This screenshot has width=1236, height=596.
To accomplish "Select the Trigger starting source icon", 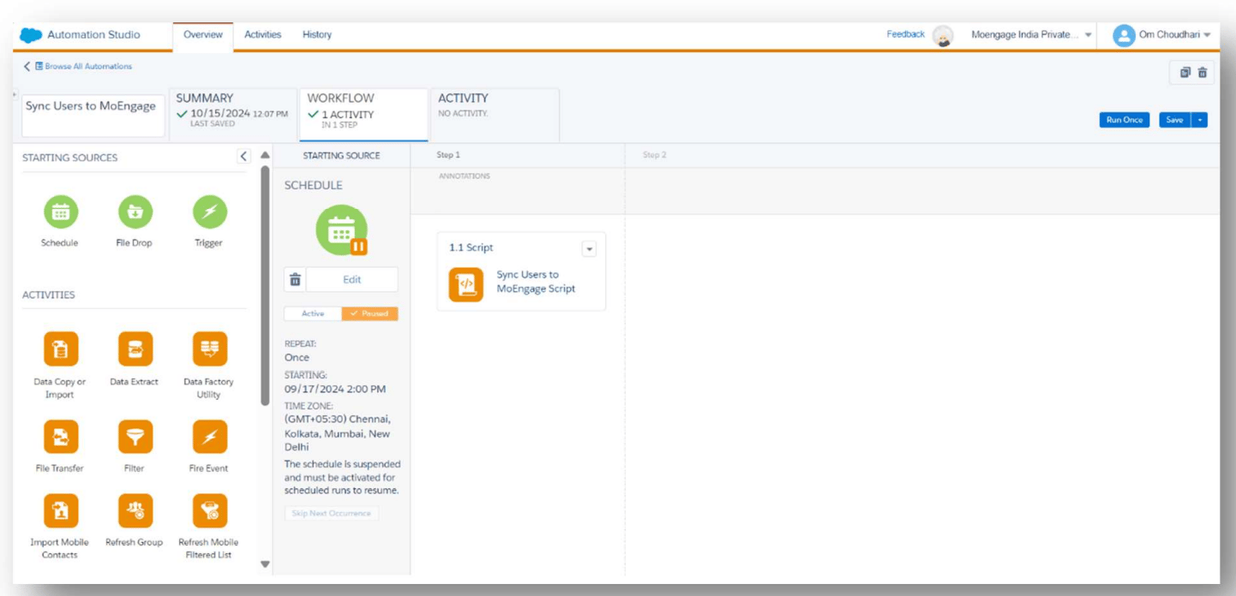I will tap(209, 212).
